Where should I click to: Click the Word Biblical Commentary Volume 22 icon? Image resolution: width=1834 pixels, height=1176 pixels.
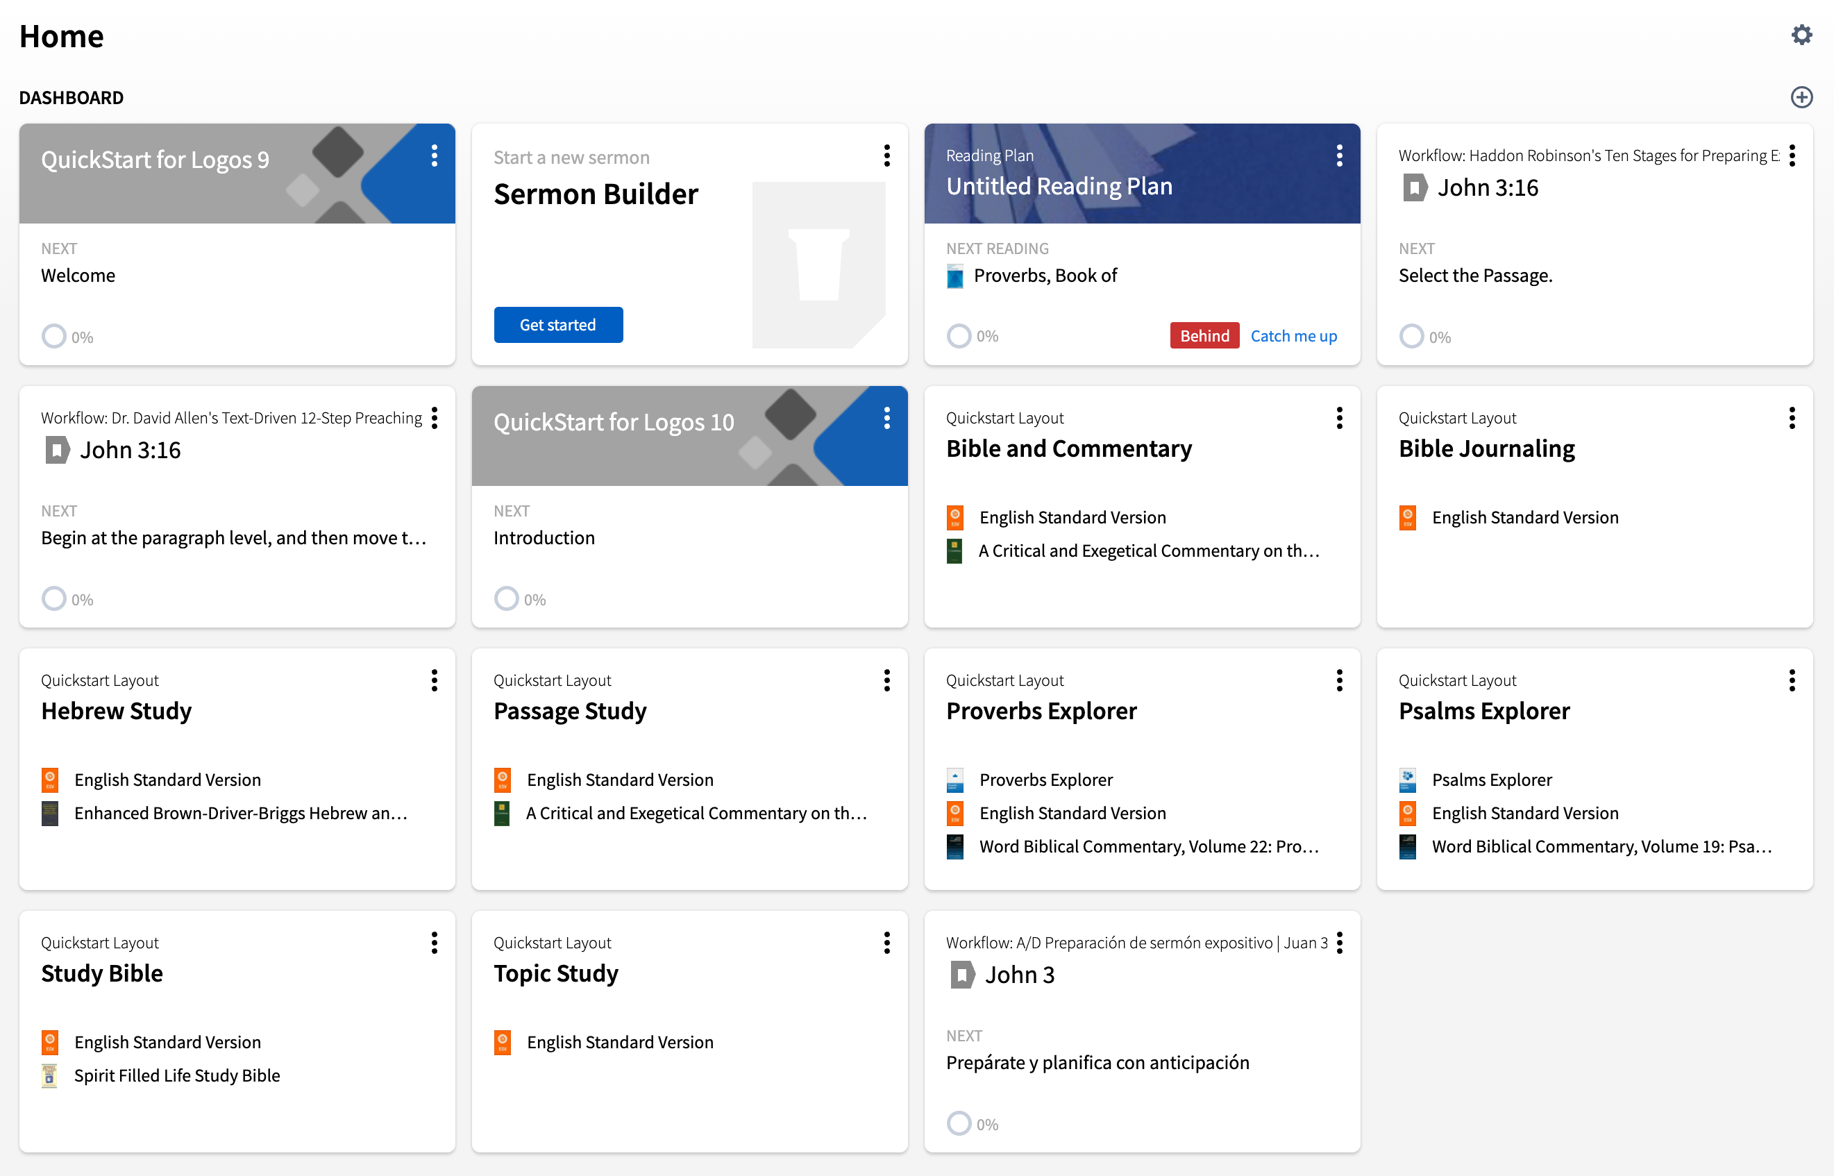tap(954, 847)
